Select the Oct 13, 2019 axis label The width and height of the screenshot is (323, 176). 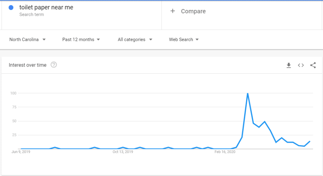(x=123, y=152)
